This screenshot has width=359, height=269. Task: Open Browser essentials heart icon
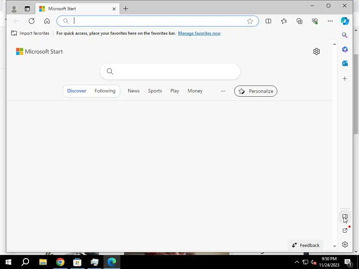click(x=315, y=21)
